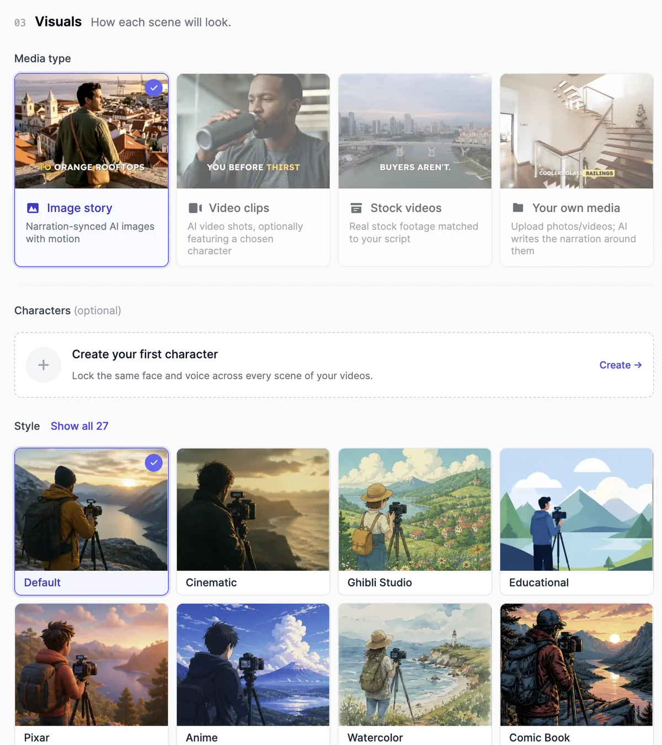Select the Image story media type
662x745 pixels.
point(92,170)
